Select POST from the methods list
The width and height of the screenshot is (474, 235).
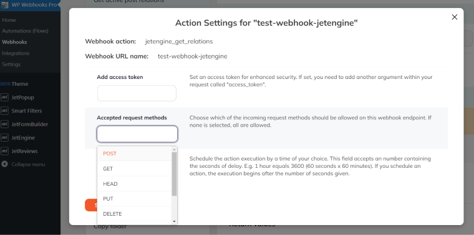coord(134,154)
